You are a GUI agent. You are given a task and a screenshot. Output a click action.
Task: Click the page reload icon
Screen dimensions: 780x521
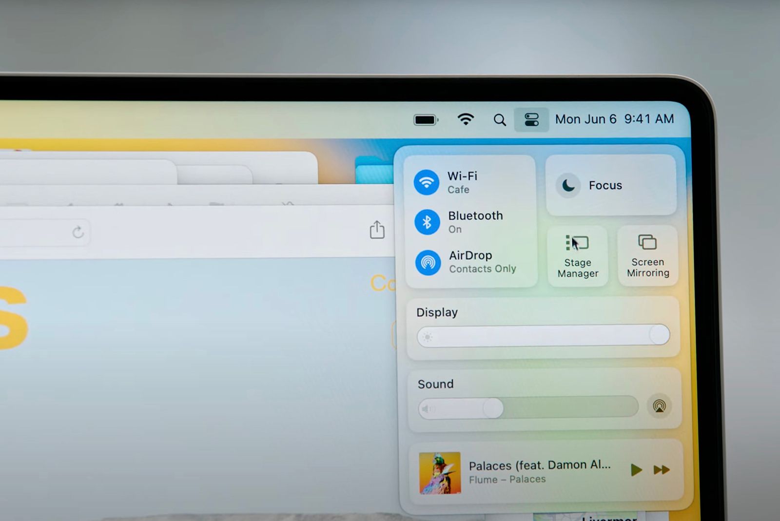(79, 233)
